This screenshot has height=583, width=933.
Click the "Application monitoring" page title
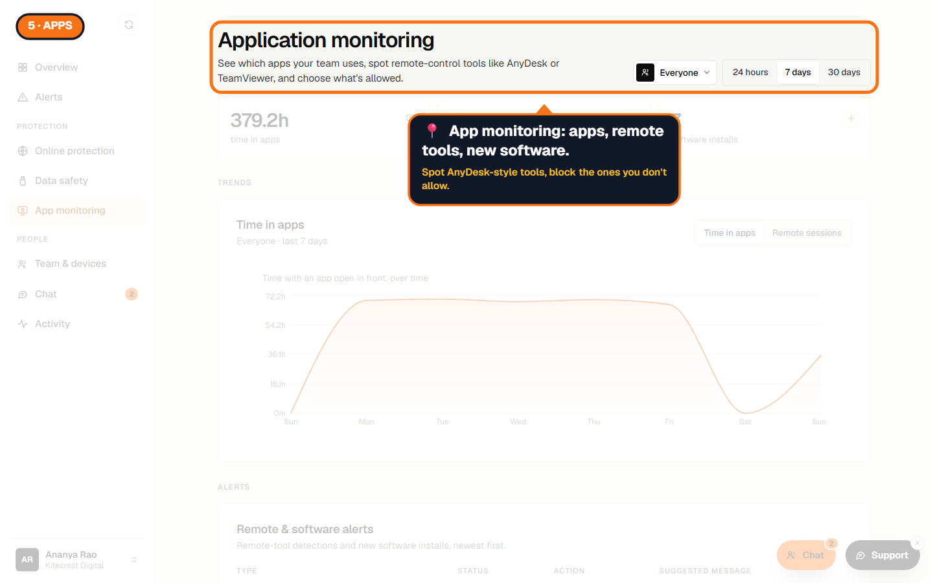tap(326, 40)
